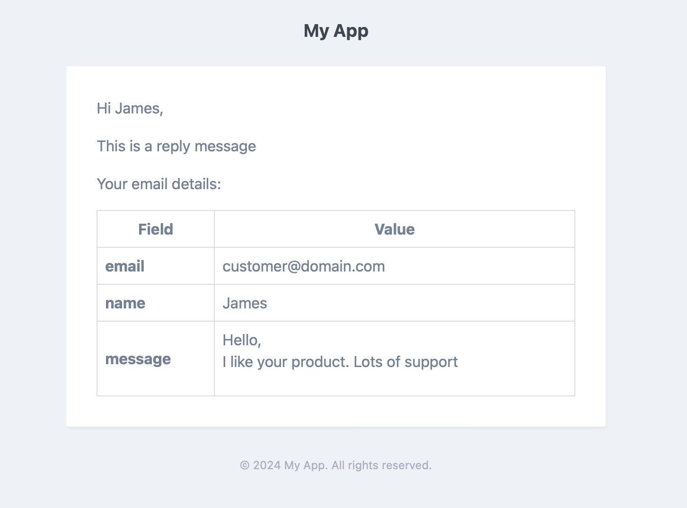
Task: Click the "Your email details:" text
Action: (159, 184)
